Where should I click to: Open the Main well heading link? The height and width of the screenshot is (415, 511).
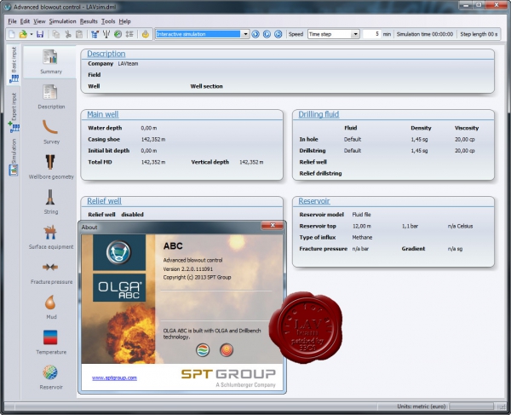tap(103, 114)
